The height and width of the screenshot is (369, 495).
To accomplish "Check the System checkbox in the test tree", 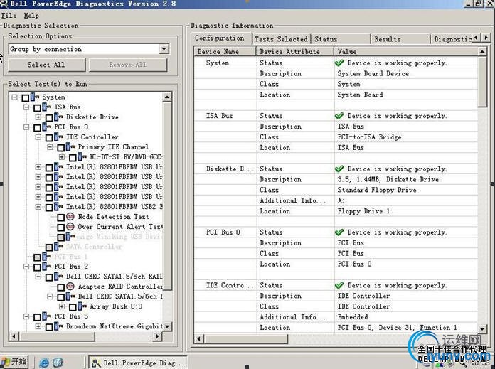I will point(26,98).
